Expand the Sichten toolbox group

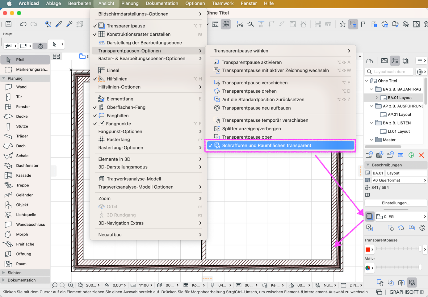4,273
